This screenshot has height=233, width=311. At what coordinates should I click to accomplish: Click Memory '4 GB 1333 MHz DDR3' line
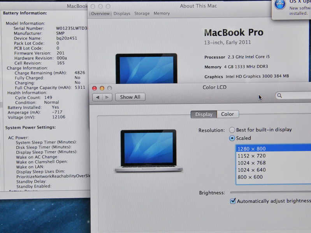[236, 67]
